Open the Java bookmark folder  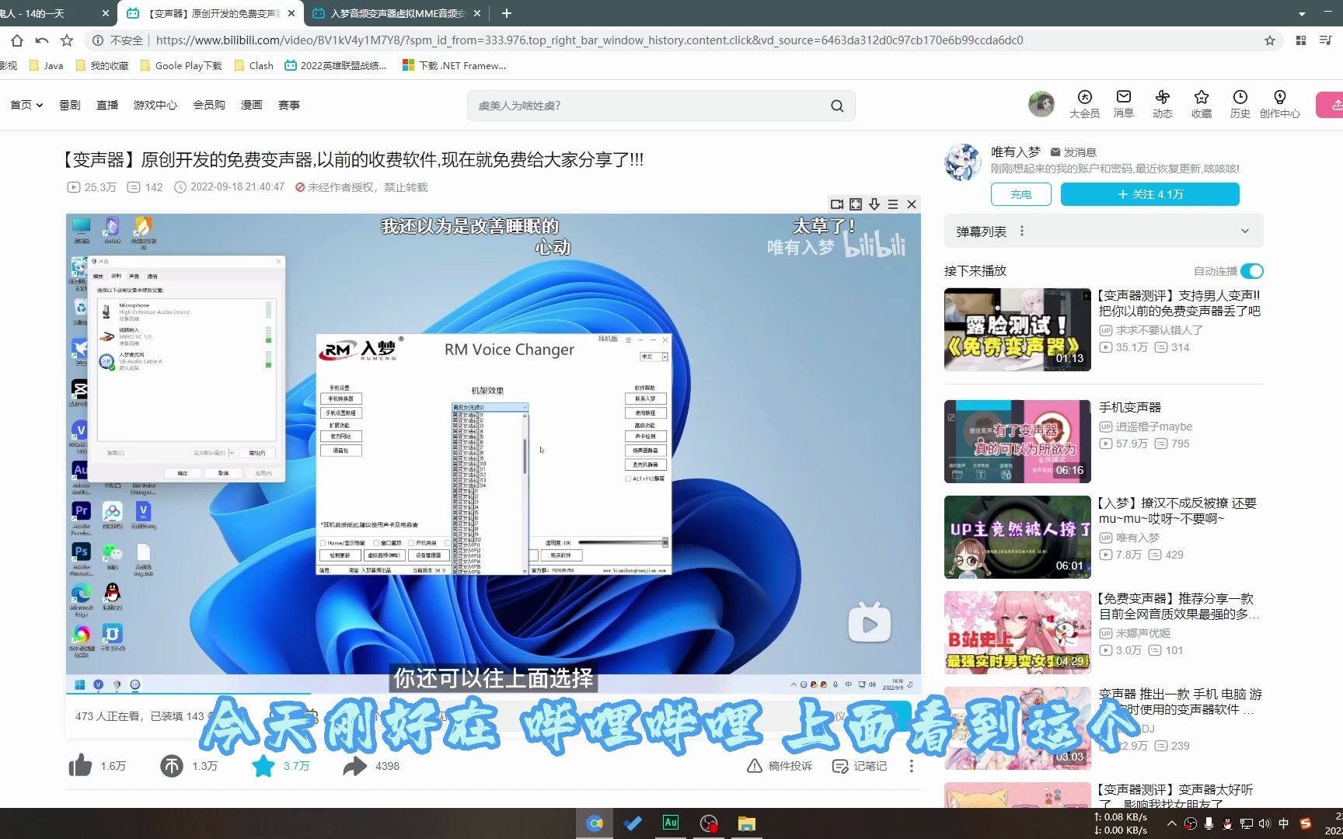point(47,66)
